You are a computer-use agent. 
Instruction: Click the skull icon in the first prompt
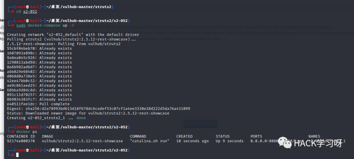(x=28, y=7)
